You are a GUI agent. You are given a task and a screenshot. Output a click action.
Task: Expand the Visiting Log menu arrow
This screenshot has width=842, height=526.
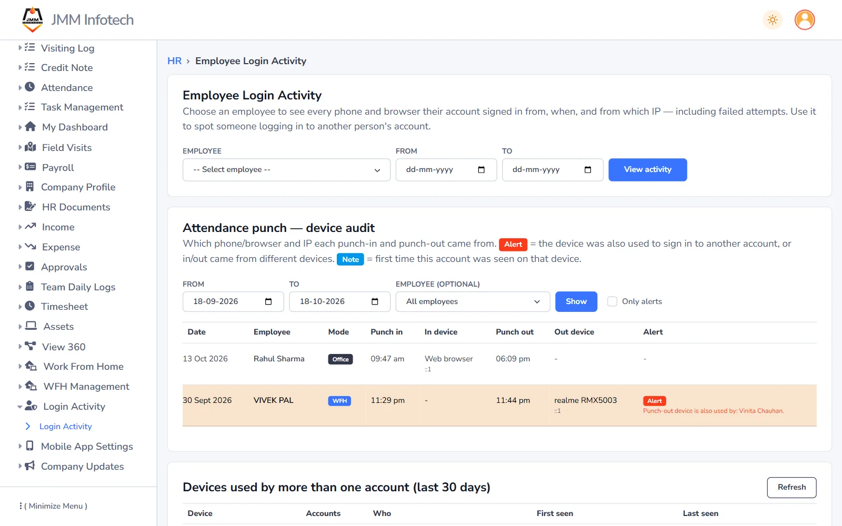click(20, 47)
